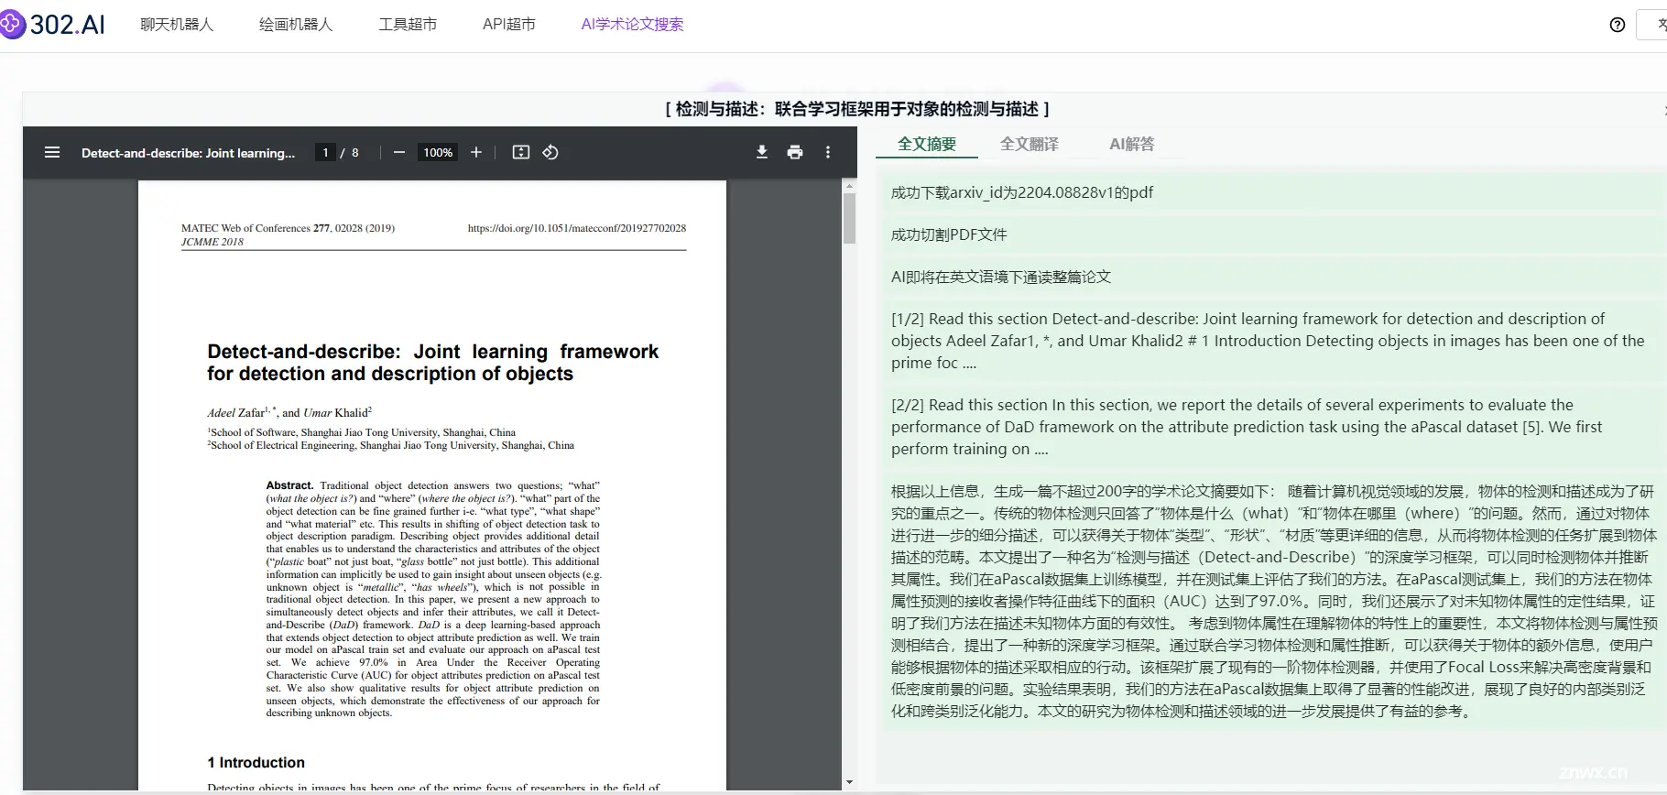This screenshot has height=795, width=1667.
Task: Click the '1 Introduction' heading
Action: pyautogui.click(x=256, y=762)
